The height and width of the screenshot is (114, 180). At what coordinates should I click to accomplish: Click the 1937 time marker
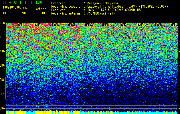point(123,25)
